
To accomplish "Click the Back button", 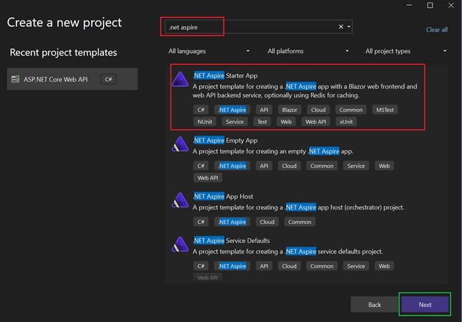I will [375, 305].
